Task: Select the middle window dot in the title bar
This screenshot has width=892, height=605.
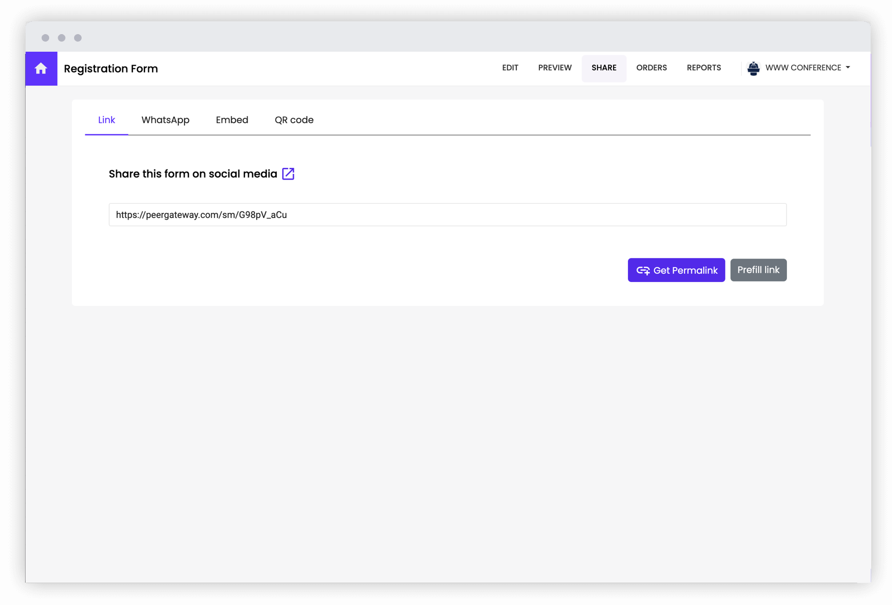Action: [x=61, y=37]
